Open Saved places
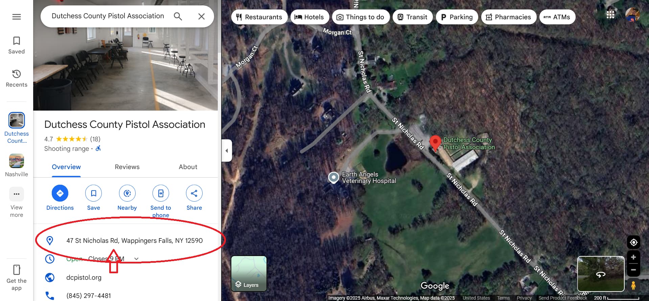The width and height of the screenshot is (649, 301). coord(17,45)
